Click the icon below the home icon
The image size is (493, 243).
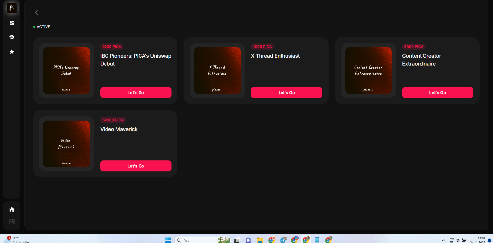(x=12, y=221)
